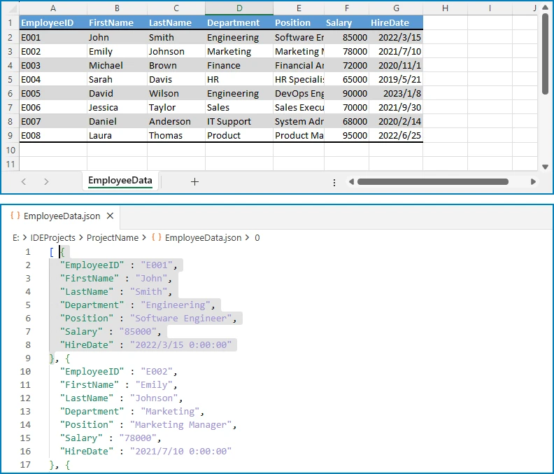Image resolution: width=554 pixels, height=474 pixels.
Task: Click the spreadsheet horizontal scrollbar thumb
Action: [x=433, y=182]
